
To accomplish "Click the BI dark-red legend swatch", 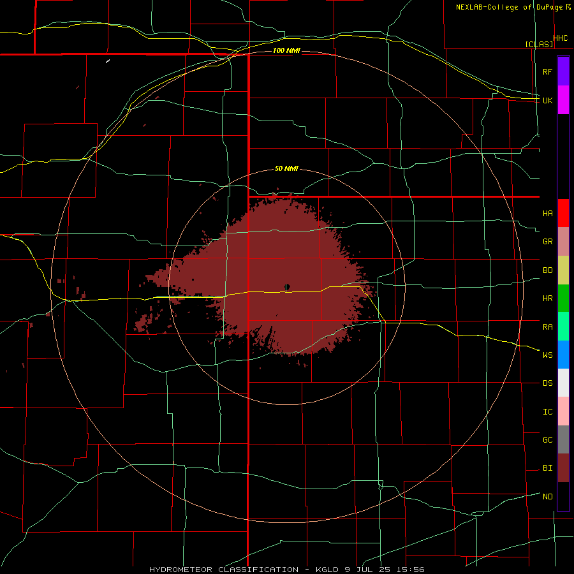I will (x=563, y=468).
